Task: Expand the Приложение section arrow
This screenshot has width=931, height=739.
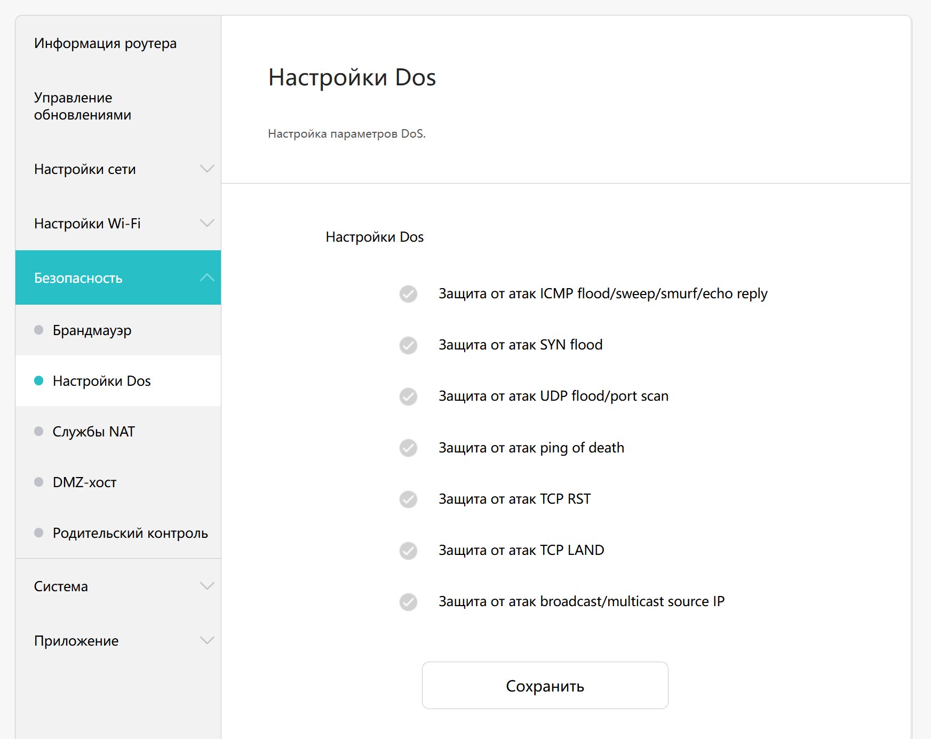Action: point(207,640)
